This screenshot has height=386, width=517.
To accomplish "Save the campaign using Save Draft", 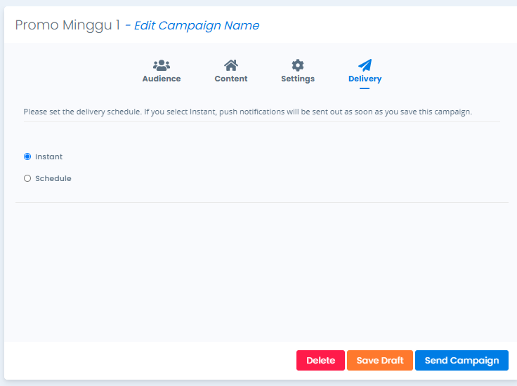I will pos(380,360).
